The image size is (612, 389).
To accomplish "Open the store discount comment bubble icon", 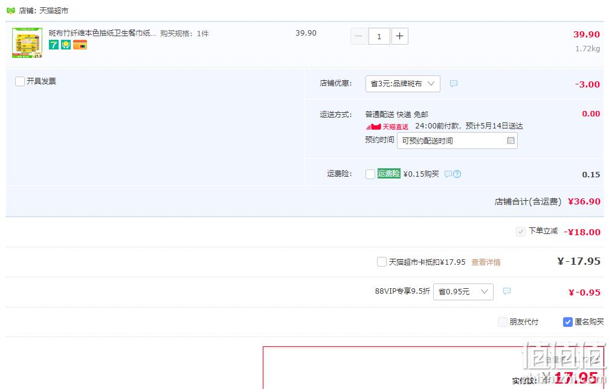I will [x=454, y=83].
